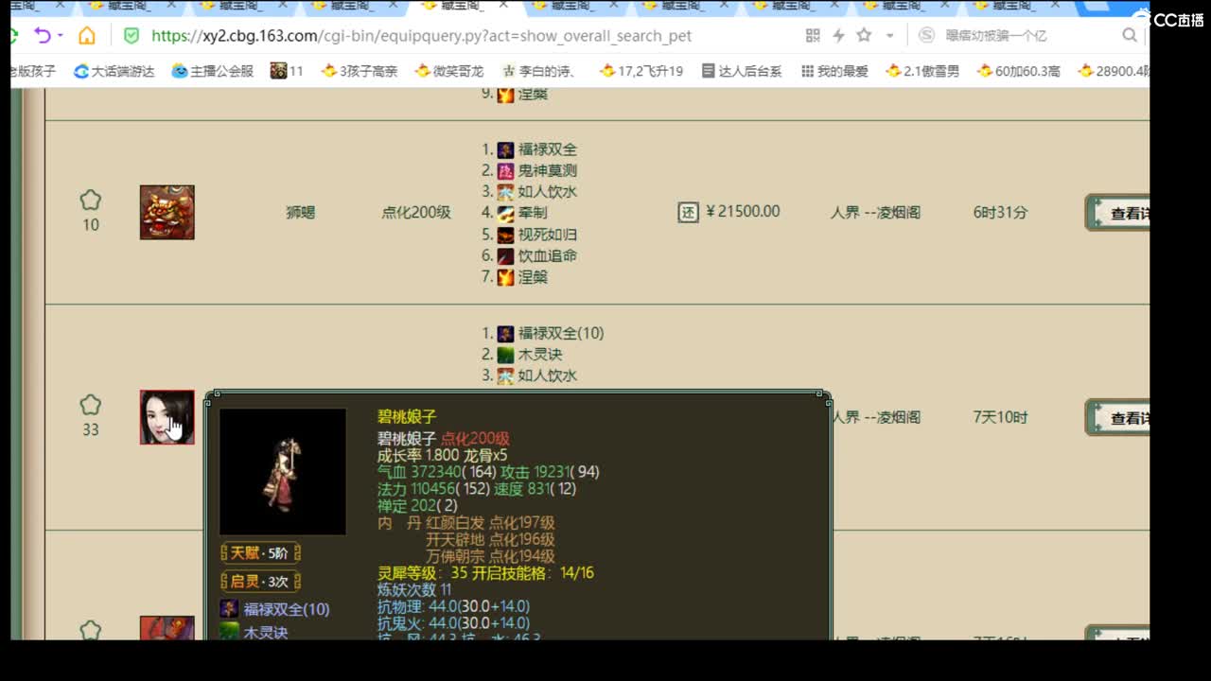
Task: Open the 碧桃娘子 portrait thumbnail
Action: 167,417
